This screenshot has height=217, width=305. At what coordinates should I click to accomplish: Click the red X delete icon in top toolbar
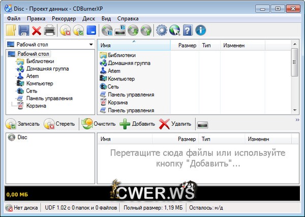37,31
